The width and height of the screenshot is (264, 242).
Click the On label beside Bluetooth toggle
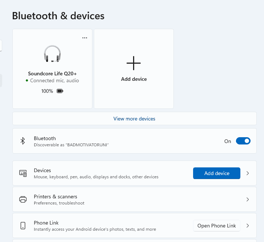[x=228, y=141]
